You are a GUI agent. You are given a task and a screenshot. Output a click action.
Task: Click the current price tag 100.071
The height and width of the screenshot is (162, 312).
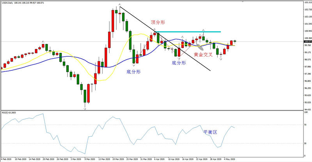308,42
